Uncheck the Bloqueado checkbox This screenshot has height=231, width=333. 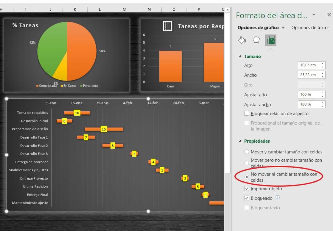pyautogui.click(x=247, y=198)
